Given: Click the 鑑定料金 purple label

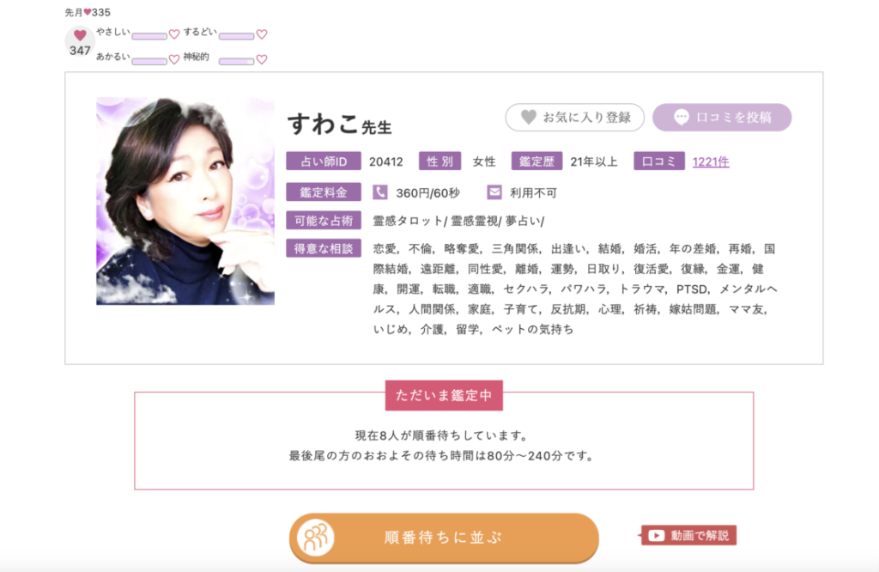Looking at the screenshot, I should (x=324, y=192).
